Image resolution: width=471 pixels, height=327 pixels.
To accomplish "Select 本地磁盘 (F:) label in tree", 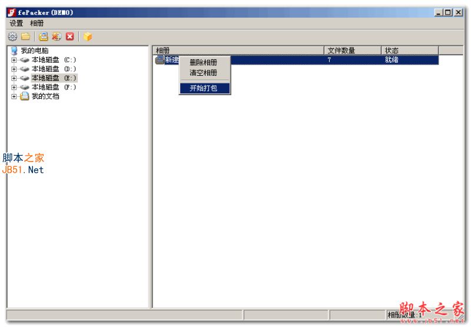I will [x=54, y=87].
